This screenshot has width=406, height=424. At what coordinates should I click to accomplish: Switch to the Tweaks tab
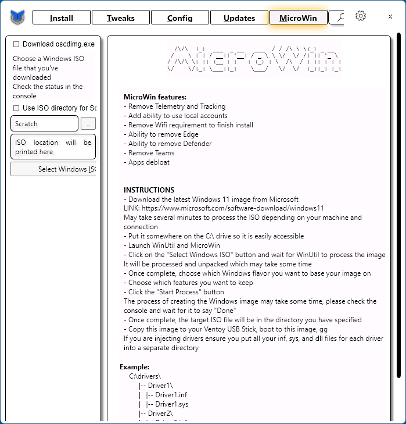(120, 17)
